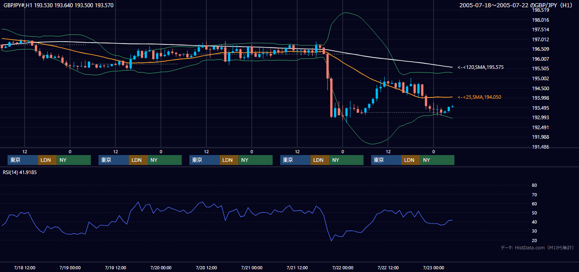
Task: Click the 7/21 12:00 date label
Action: coord(297,267)
